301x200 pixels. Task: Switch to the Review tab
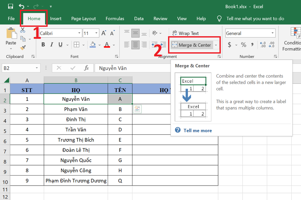pyautogui.click(x=160, y=19)
